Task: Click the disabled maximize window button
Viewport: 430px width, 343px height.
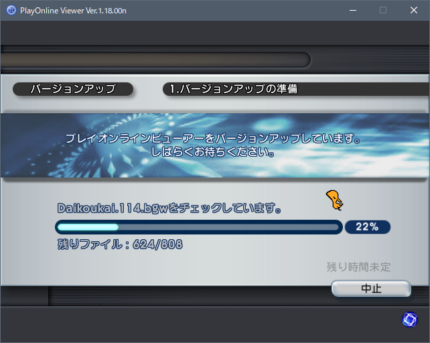Action: (x=383, y=11)
